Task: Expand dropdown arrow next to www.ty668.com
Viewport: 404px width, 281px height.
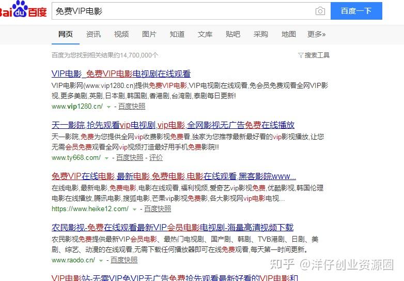Action: click(x=106, y=158)
